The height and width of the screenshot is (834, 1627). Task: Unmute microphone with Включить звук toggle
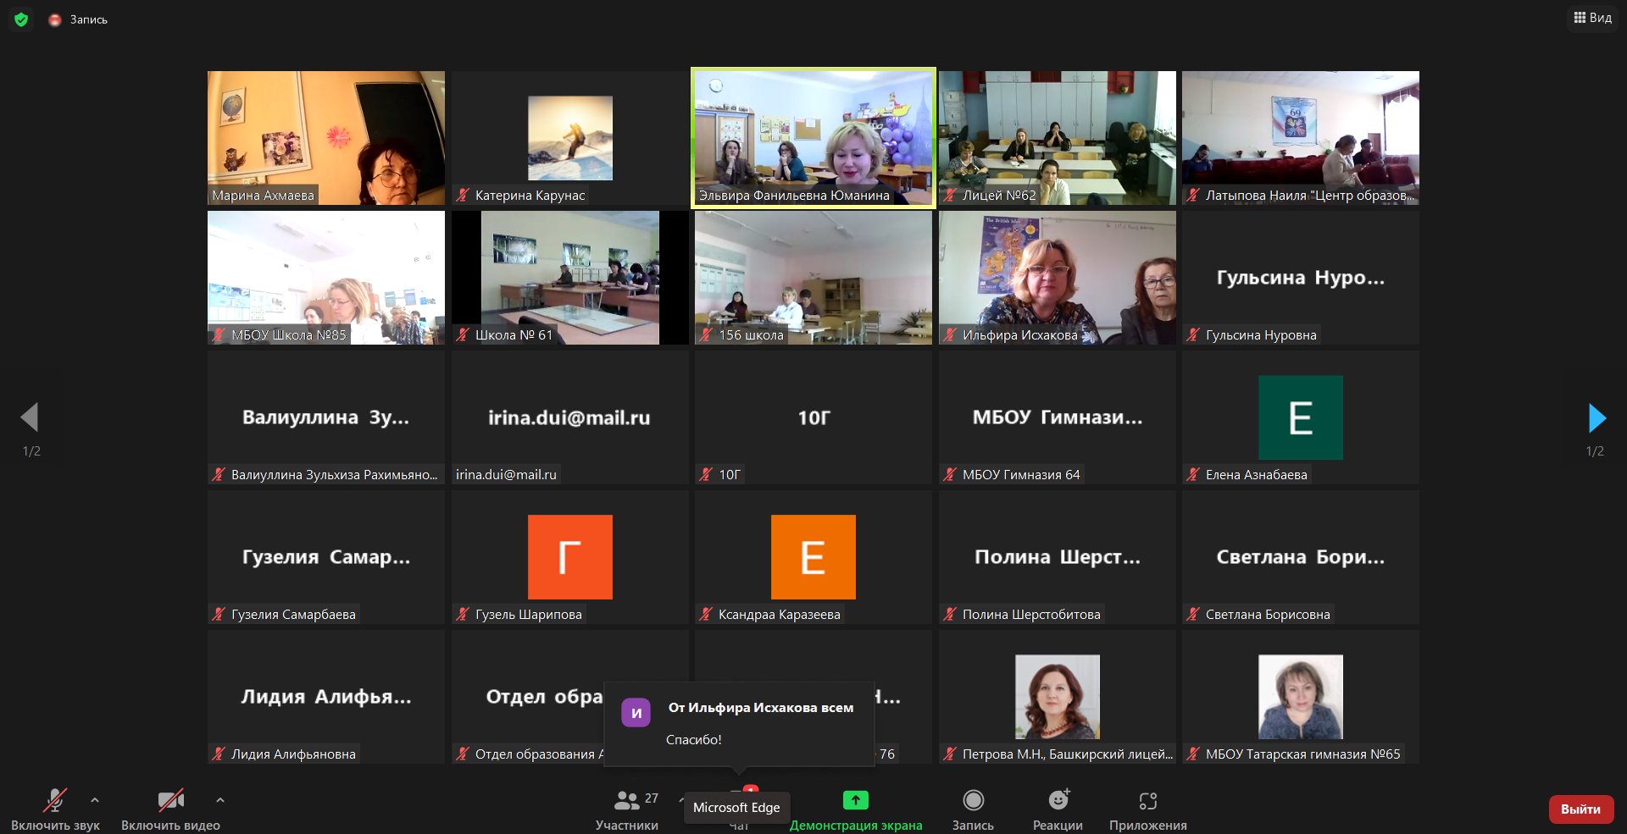pos(55,800)
